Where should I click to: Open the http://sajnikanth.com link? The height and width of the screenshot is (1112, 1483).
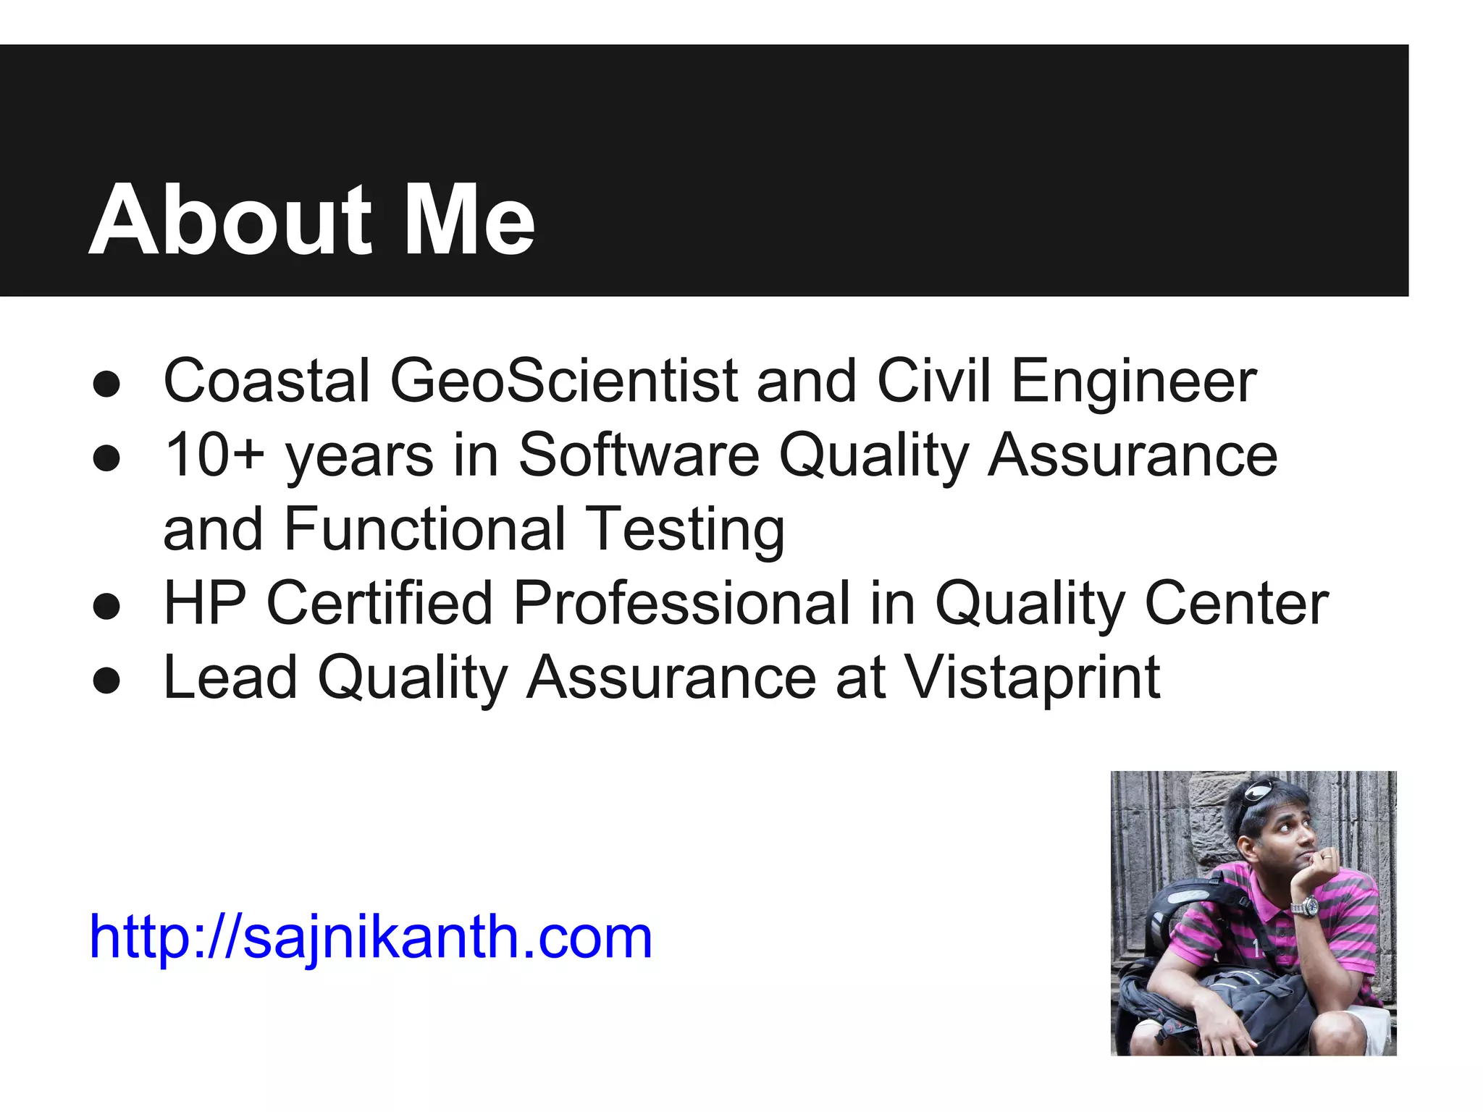[371, 938]
